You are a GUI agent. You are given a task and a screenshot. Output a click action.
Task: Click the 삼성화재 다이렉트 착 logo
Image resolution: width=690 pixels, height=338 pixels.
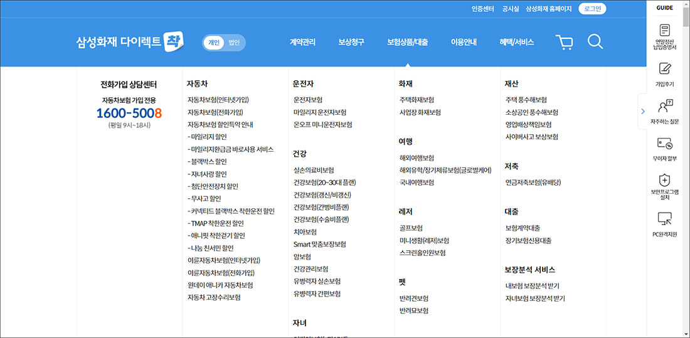tap(130, 42)
